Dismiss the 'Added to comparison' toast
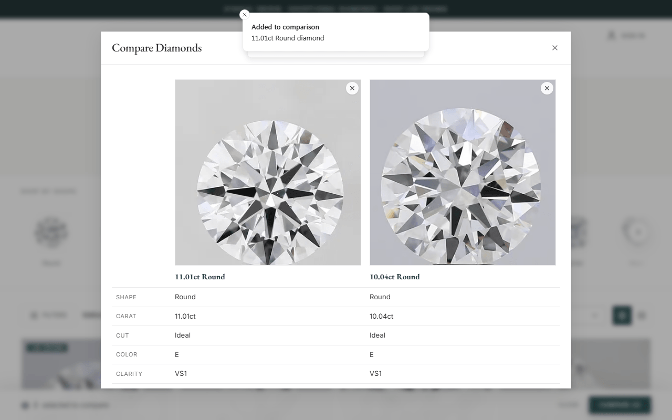The image size is (672, 420). pos(244,15)
